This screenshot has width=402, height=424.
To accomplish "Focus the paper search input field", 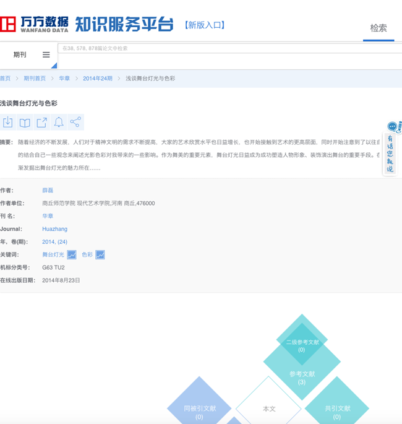I will click(229, 48).
